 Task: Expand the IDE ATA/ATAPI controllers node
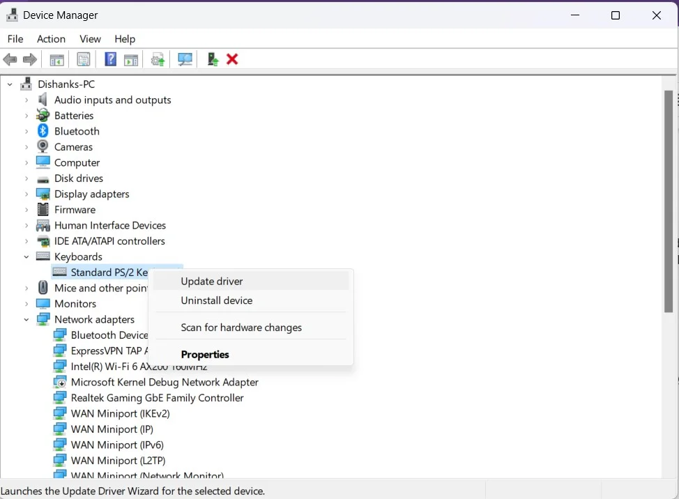click(x=26, y=241)
